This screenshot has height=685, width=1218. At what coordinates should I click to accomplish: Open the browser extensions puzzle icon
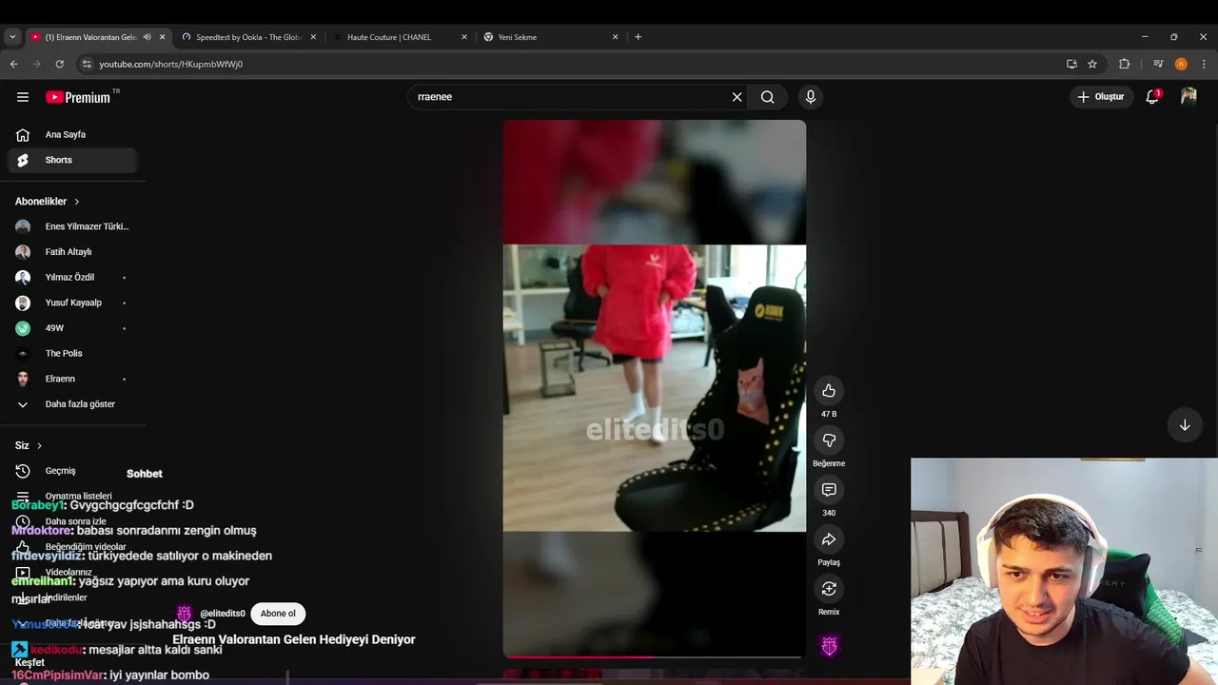tap(1124, 64)
